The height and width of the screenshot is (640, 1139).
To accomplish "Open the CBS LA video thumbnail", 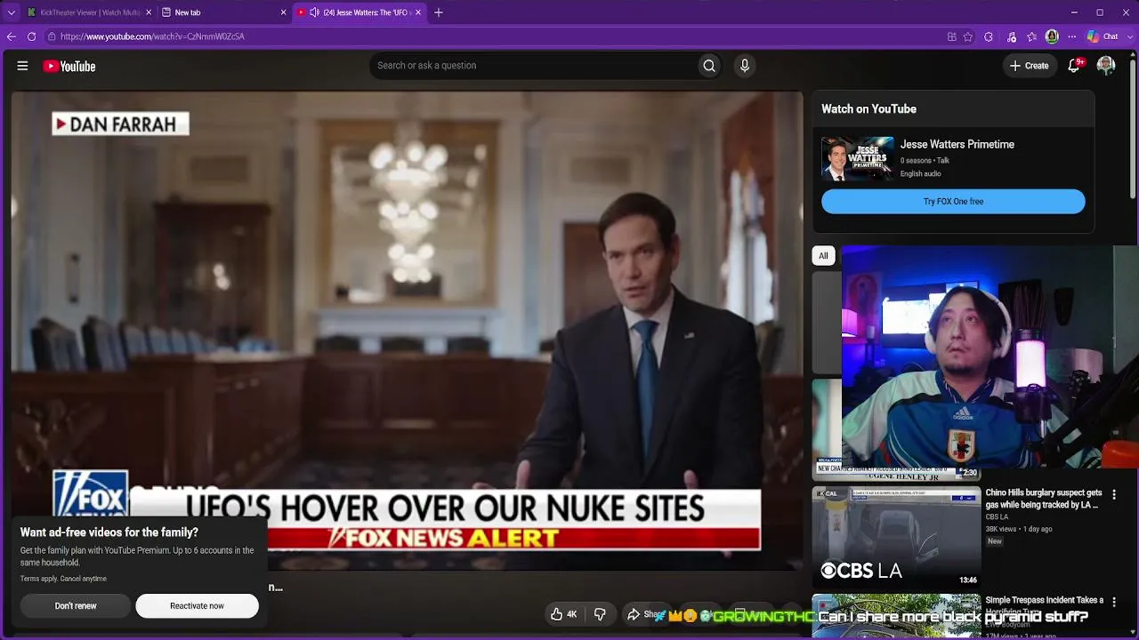I will [896, 537].
